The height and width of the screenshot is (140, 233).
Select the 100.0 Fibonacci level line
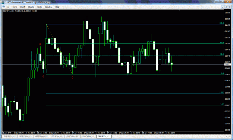tap(135, 24)
